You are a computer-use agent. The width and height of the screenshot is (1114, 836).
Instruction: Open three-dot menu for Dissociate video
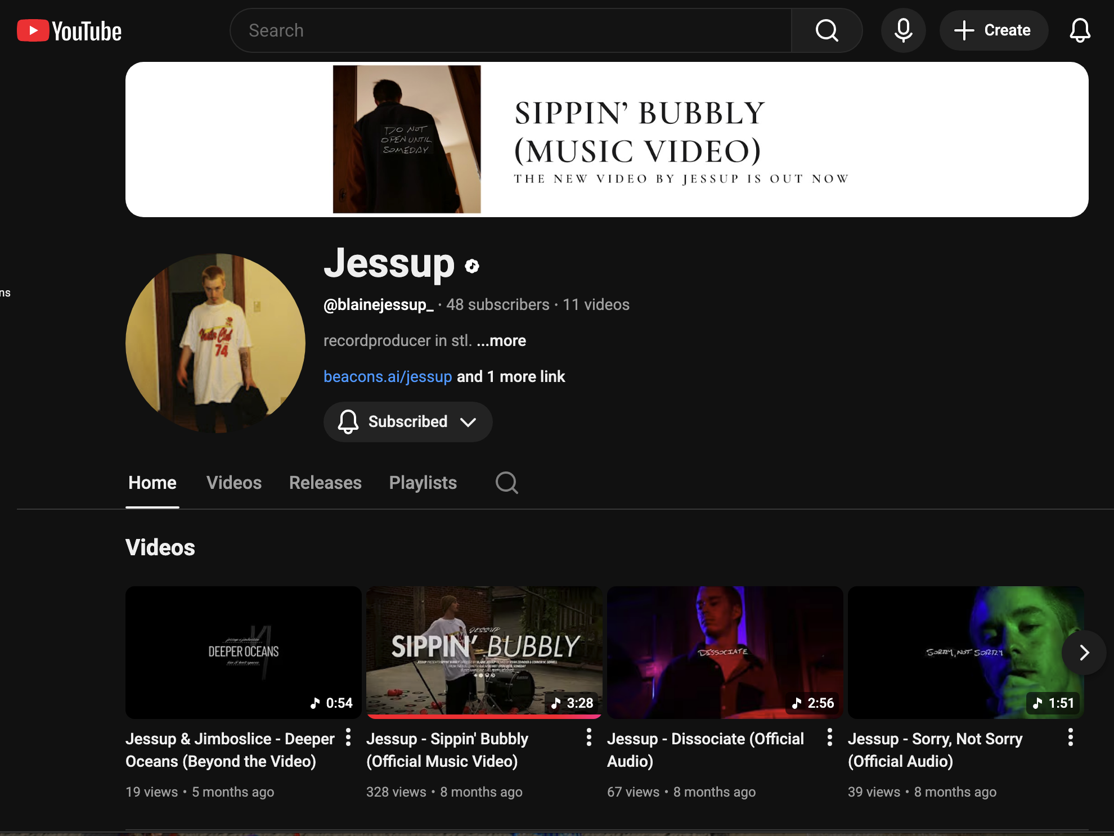(830, 737)
